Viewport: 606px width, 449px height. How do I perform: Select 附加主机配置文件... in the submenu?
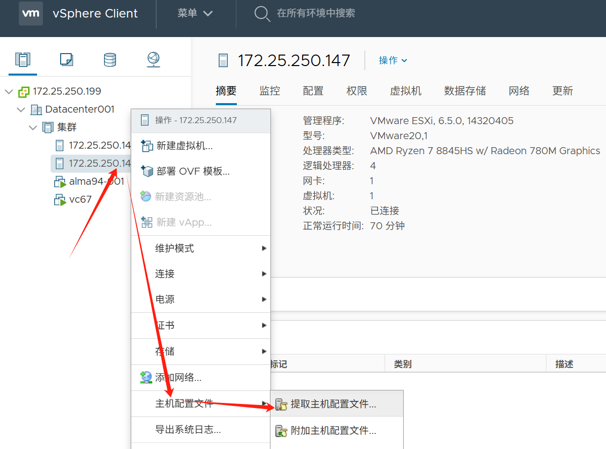click(x=337, y=430)
